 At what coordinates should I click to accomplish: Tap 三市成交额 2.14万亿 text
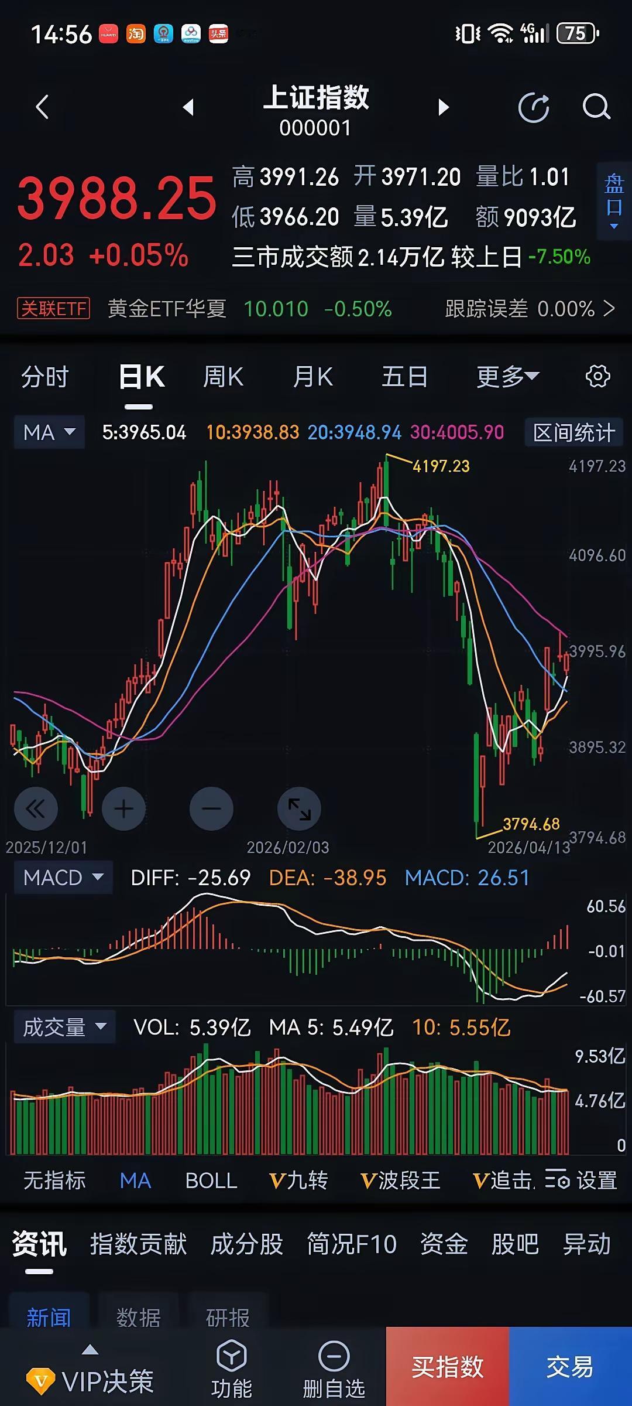(338, 257)
